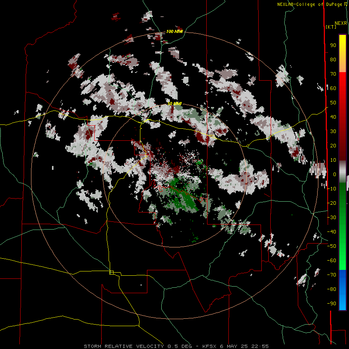
Task: Click the 90 value on the velocity scale
Action: (333, 45)
